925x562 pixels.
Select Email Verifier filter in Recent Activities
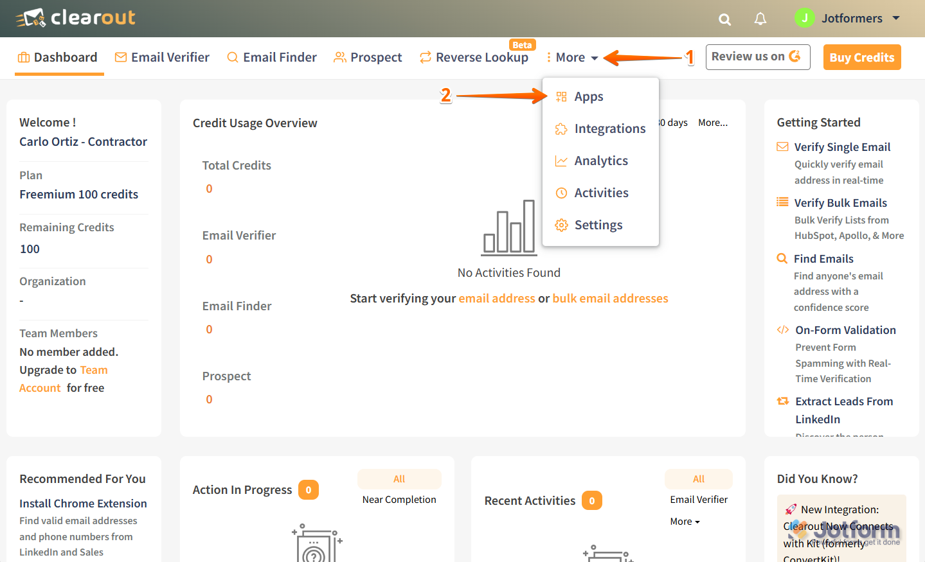699,500
